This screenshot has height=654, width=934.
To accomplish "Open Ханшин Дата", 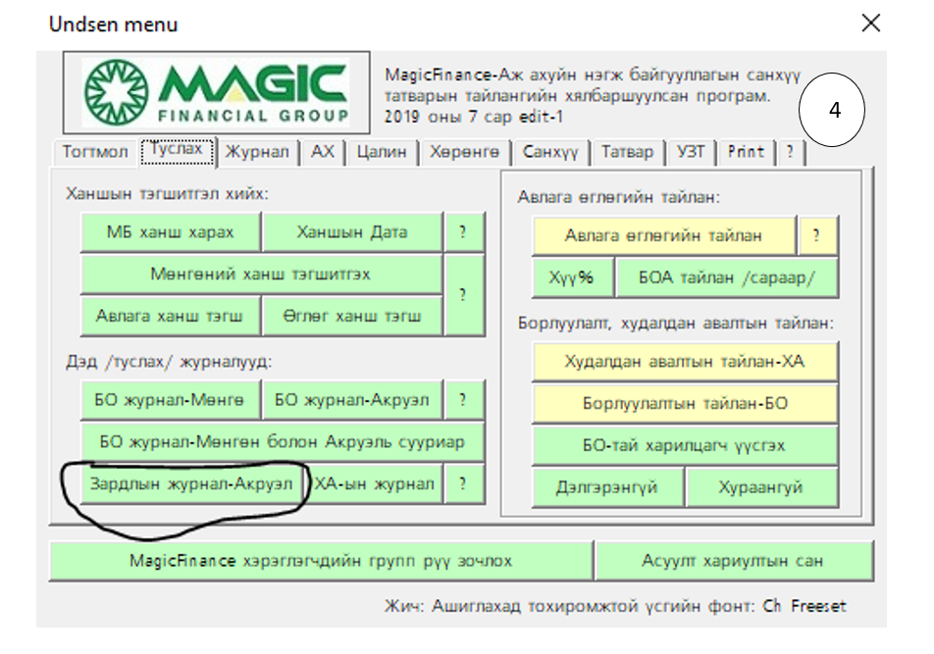I will point(352,232).
